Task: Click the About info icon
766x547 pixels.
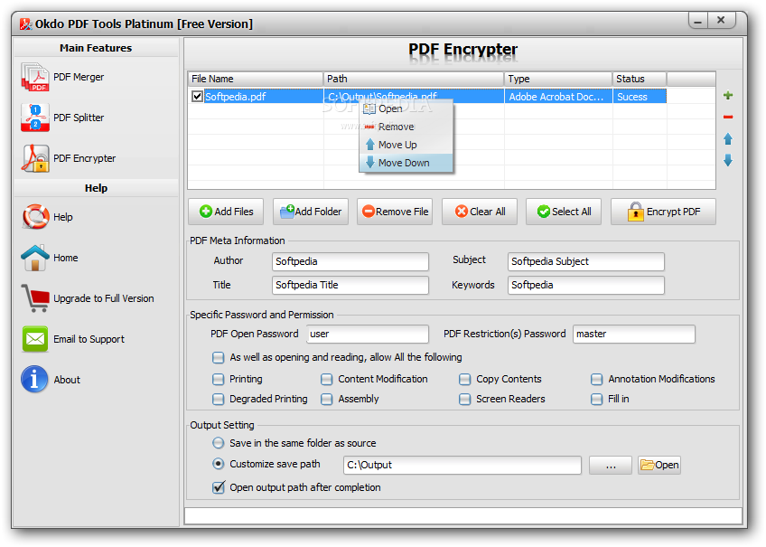Action: 34,380
